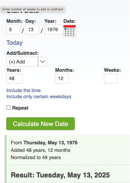Focus the empty Weeks input field
130x183 pixels.
pos(111,78)
